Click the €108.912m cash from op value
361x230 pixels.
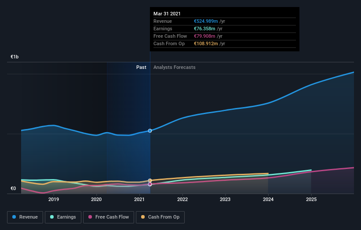coord(206,43)
